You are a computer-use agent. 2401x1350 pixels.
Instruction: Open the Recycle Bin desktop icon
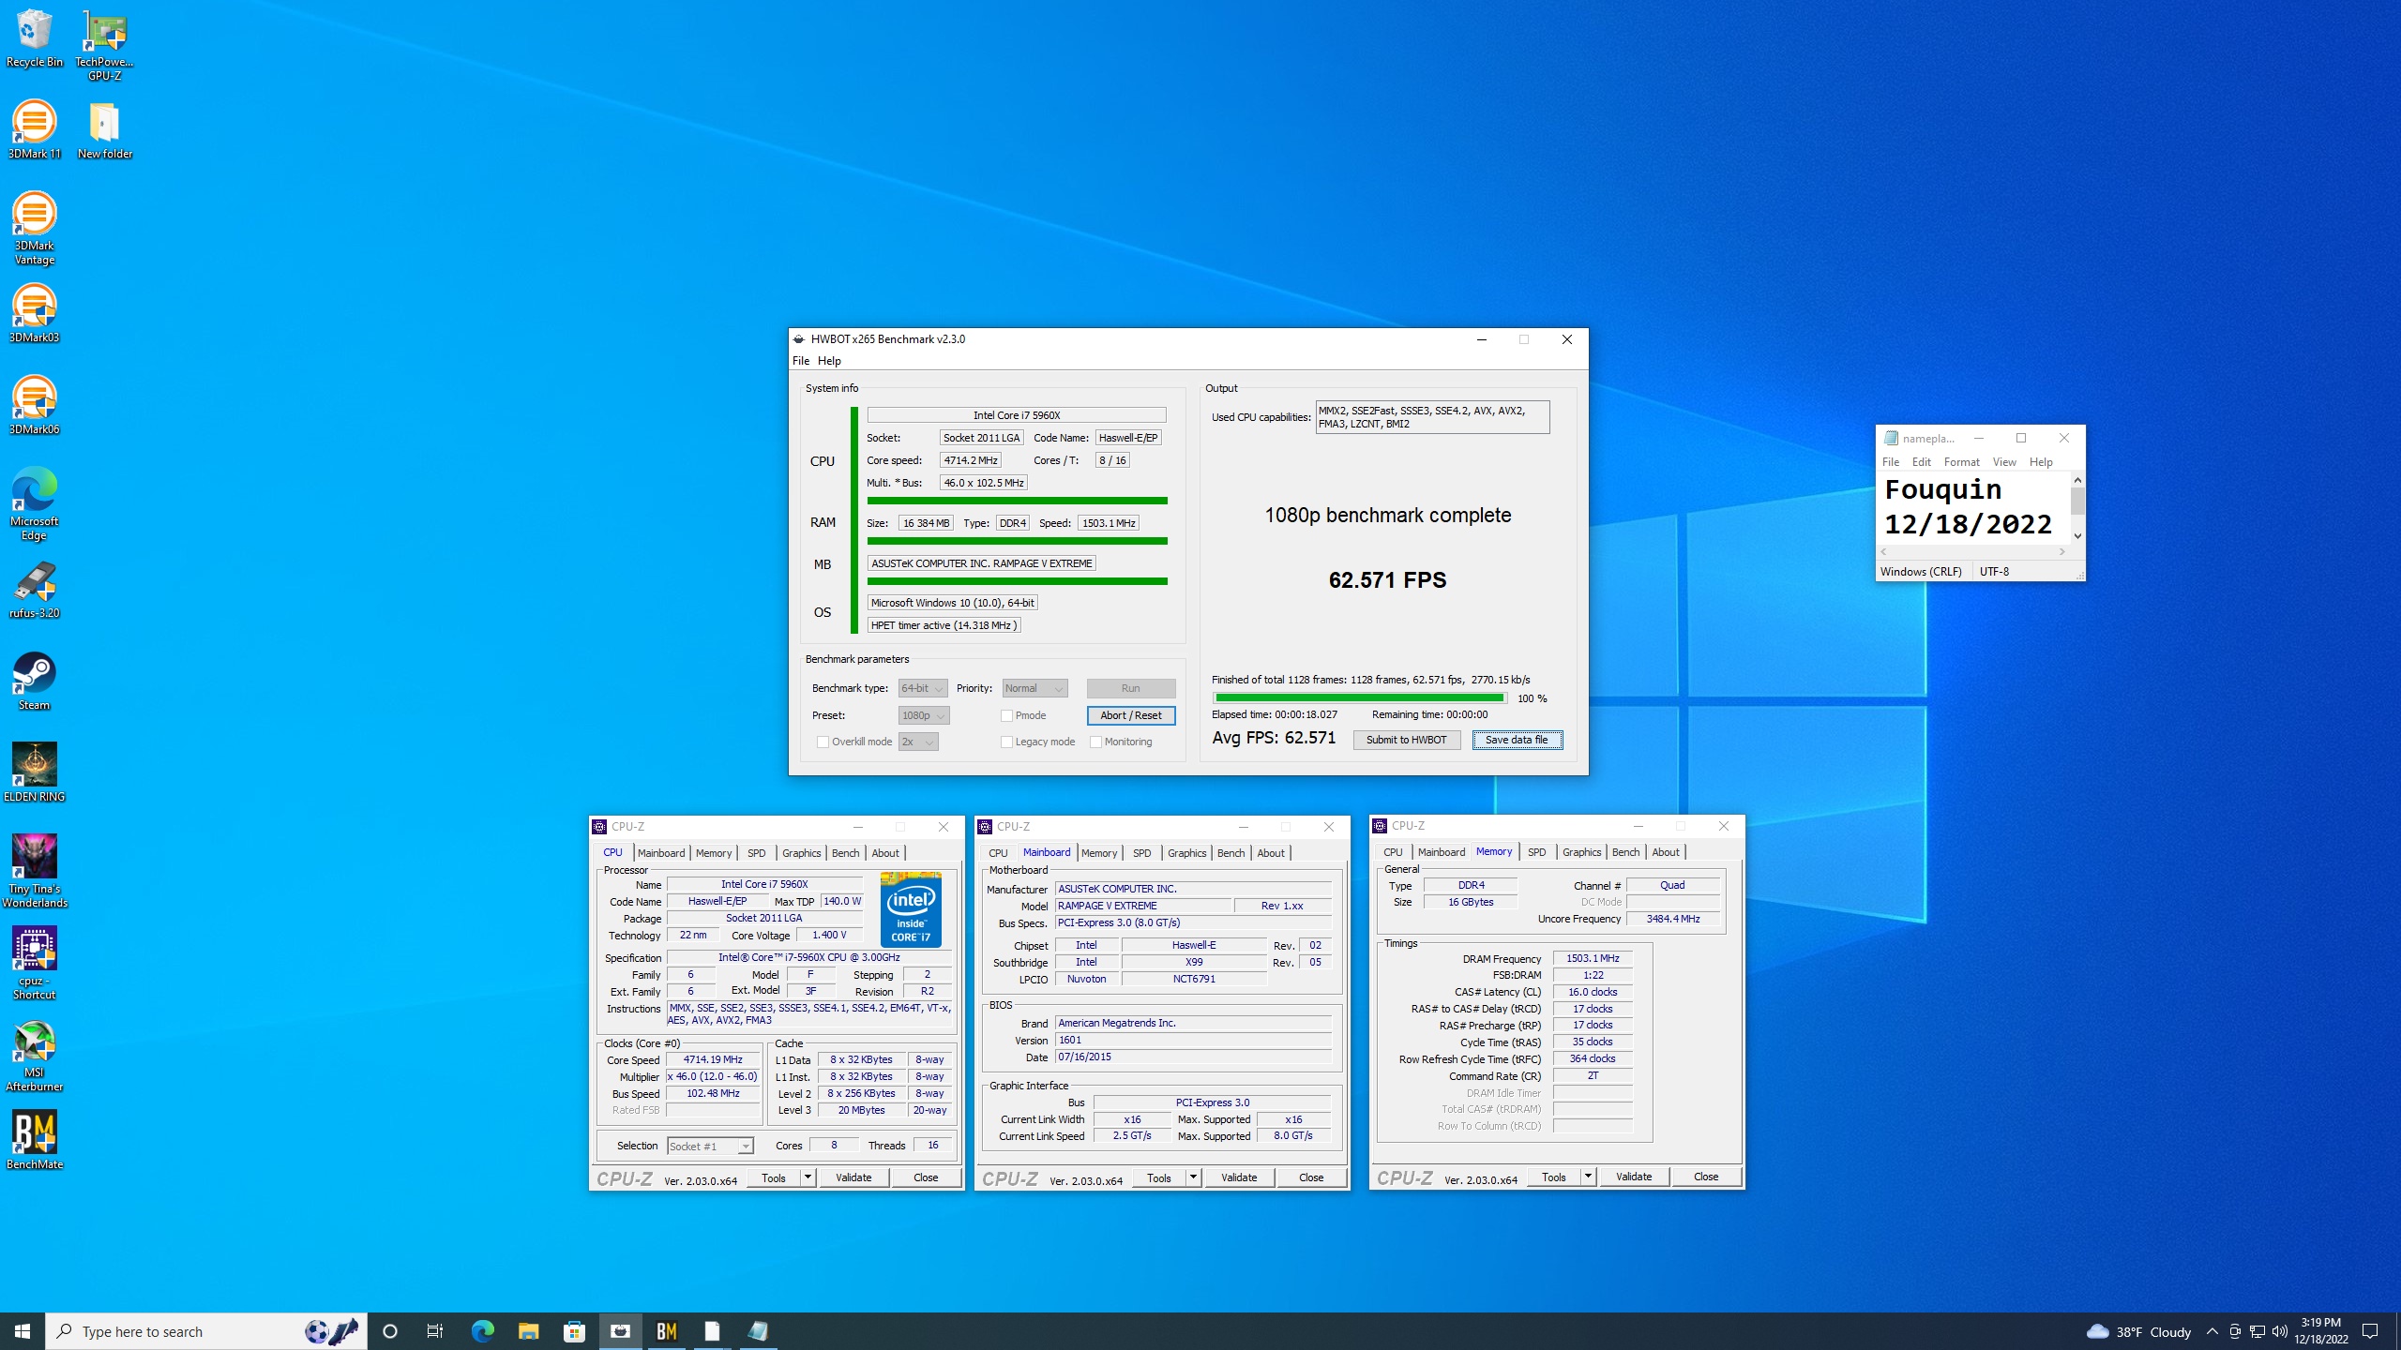tap(35, 39)
